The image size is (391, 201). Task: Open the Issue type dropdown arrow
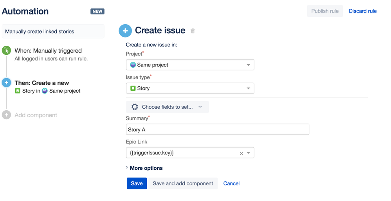[248, 88]
